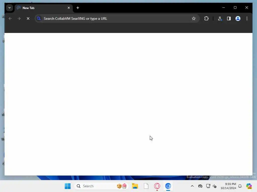
Task: Go forward to the next page
Action: click(19, 18)
